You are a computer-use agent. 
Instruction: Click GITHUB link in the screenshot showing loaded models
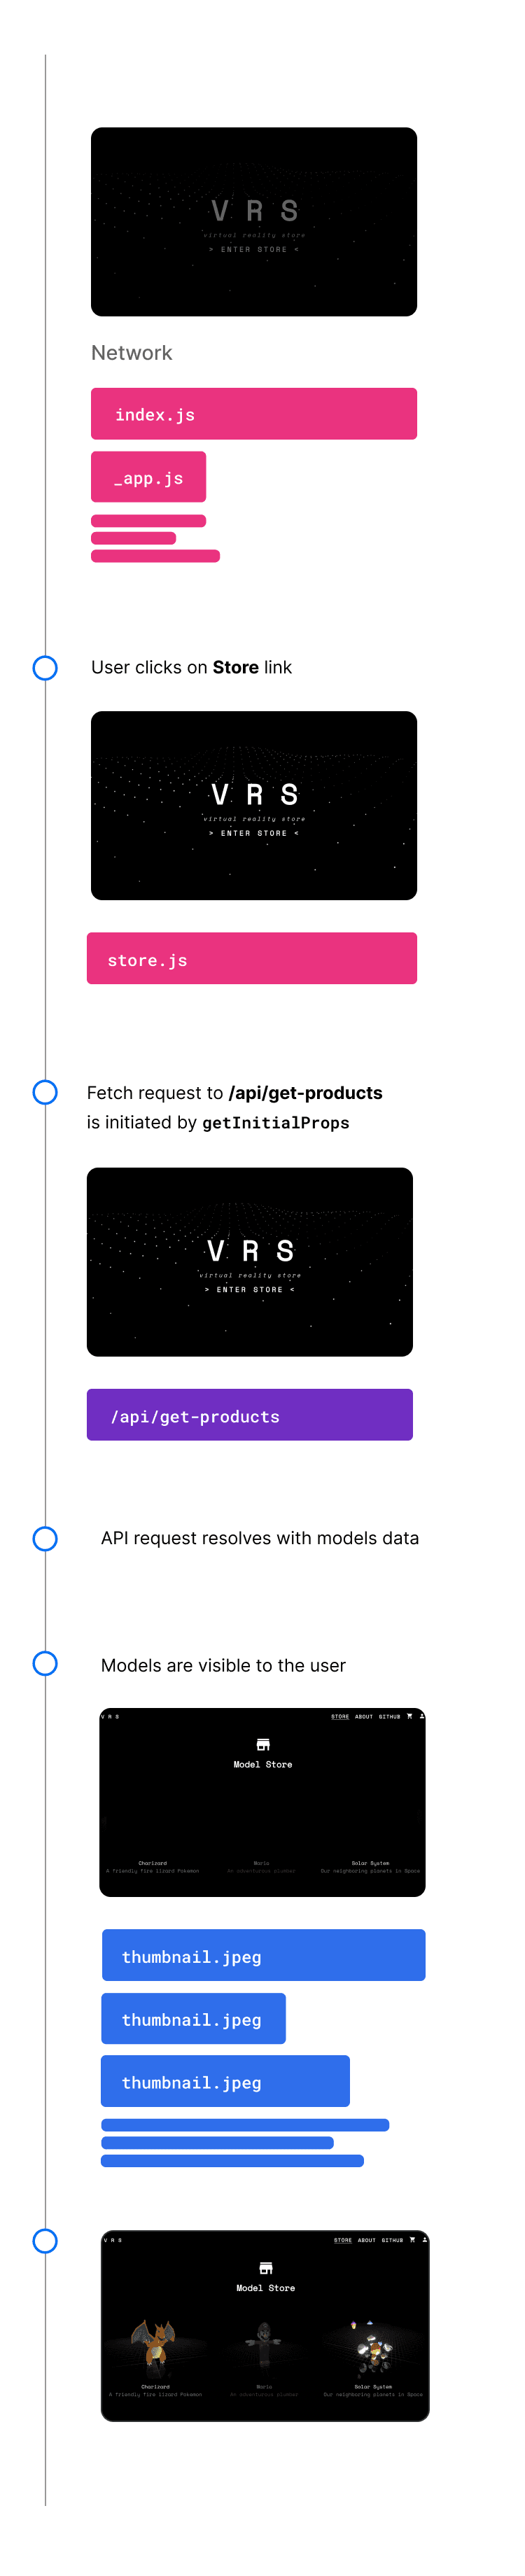pyautogui.click(x=392, y=2241)
